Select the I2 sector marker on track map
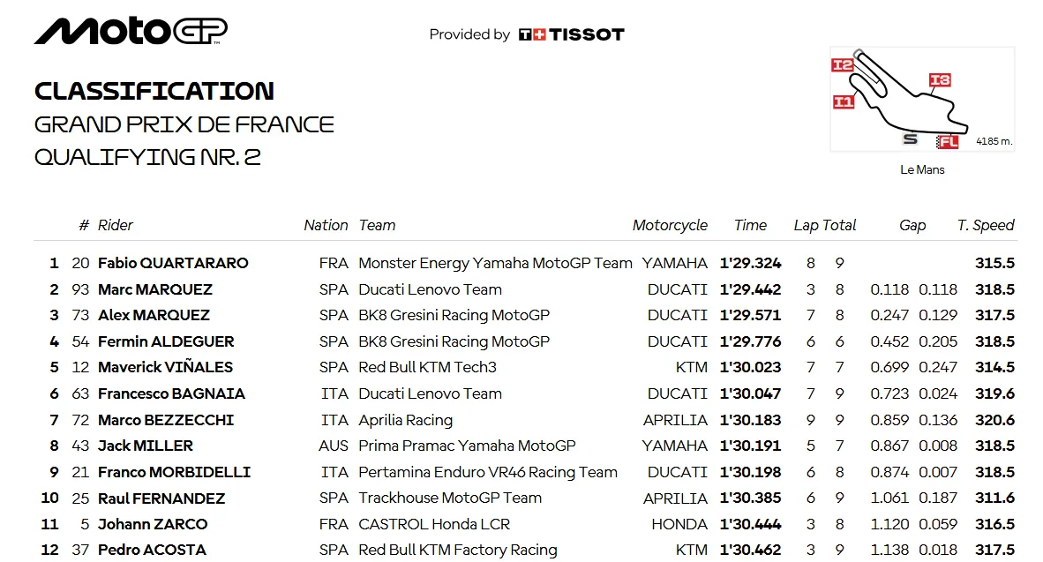Image resolution: width=1043 pixels, height=562 pixels. 842,64
